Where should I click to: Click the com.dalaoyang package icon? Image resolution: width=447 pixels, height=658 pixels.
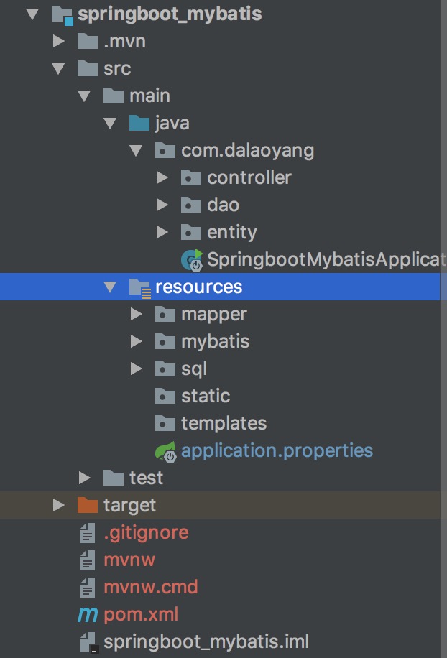tap(165, 150)
